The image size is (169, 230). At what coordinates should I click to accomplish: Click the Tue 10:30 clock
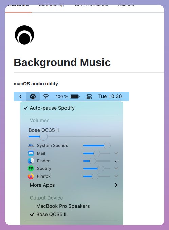coord(110,96)
